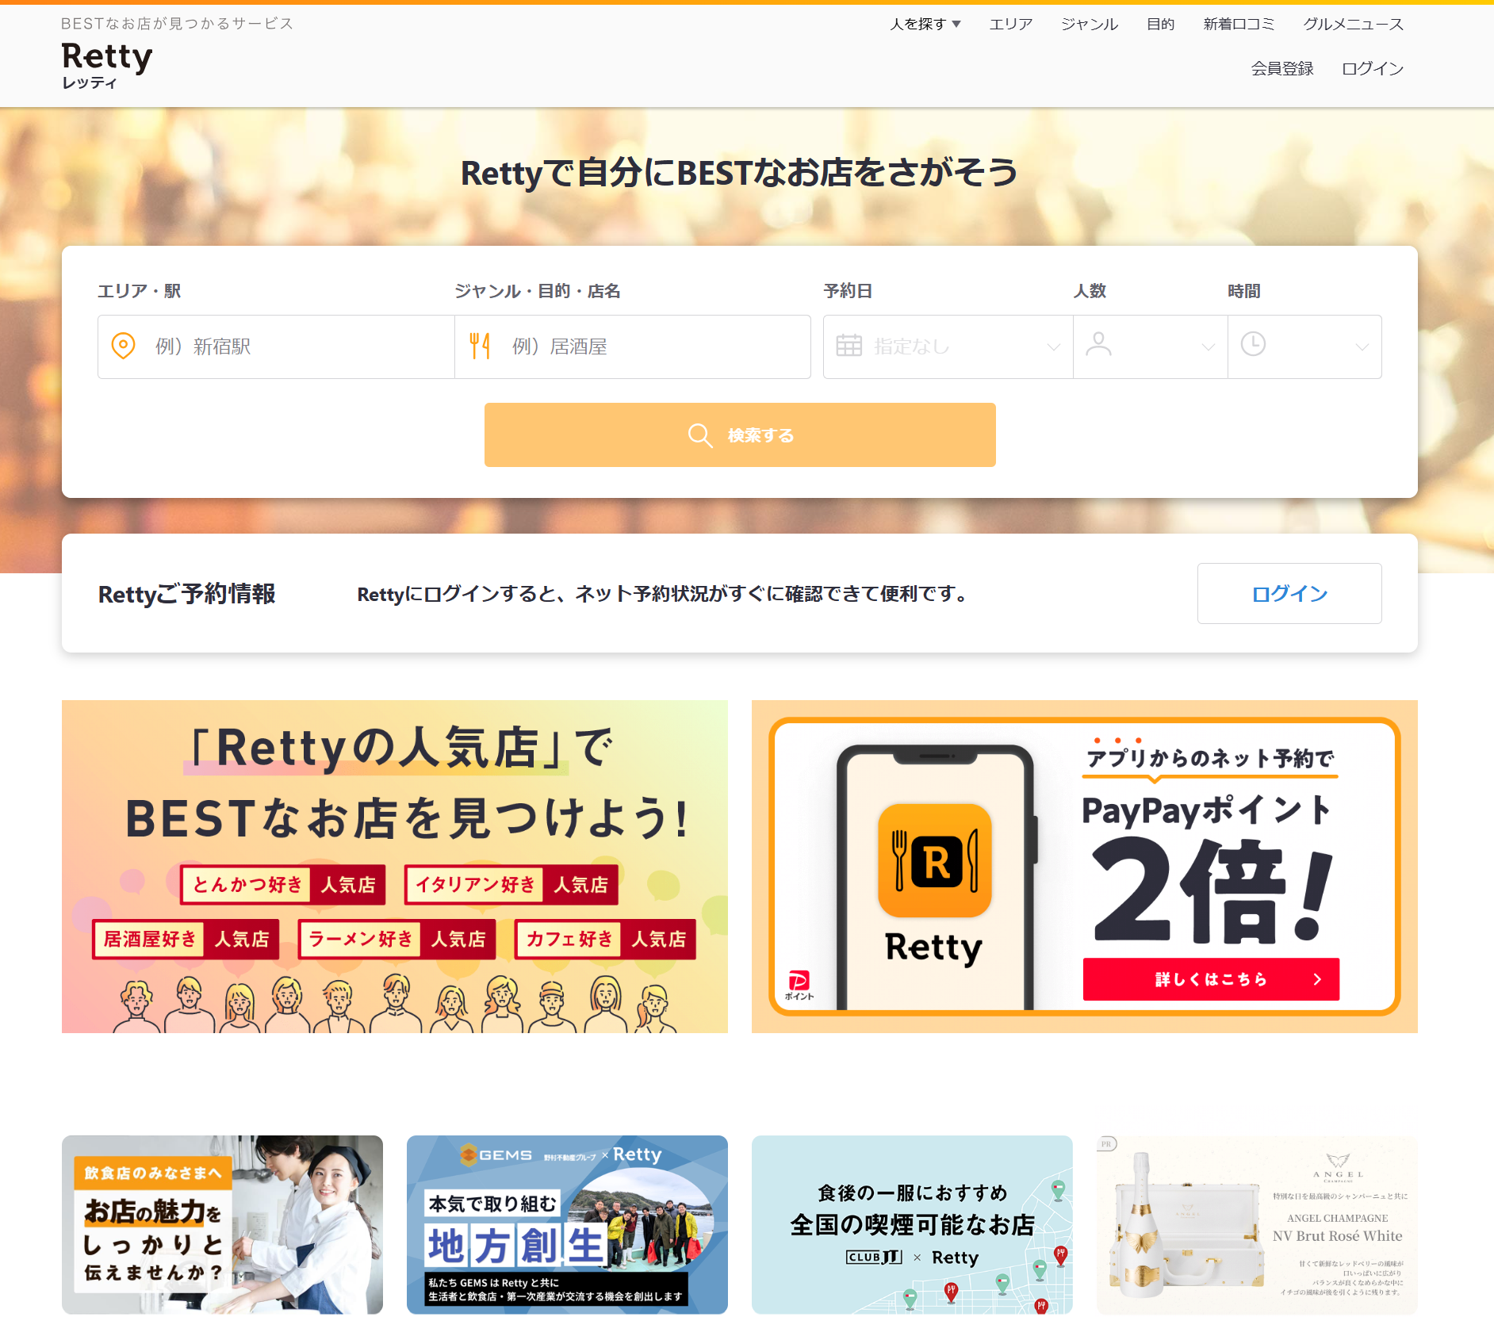Screen dimensions: 1494x1317
Task: Open the 飲食店のみなさまへ banner
Action: pos(222,1224)
